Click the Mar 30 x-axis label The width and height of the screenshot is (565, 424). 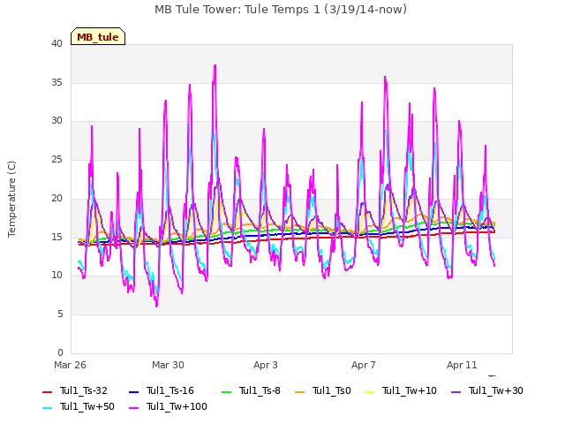(168, 365)
